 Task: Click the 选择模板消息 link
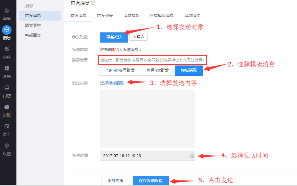click(112, 83)
